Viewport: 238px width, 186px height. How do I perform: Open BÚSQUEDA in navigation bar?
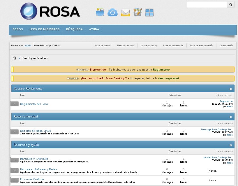[x=74, y=29]
